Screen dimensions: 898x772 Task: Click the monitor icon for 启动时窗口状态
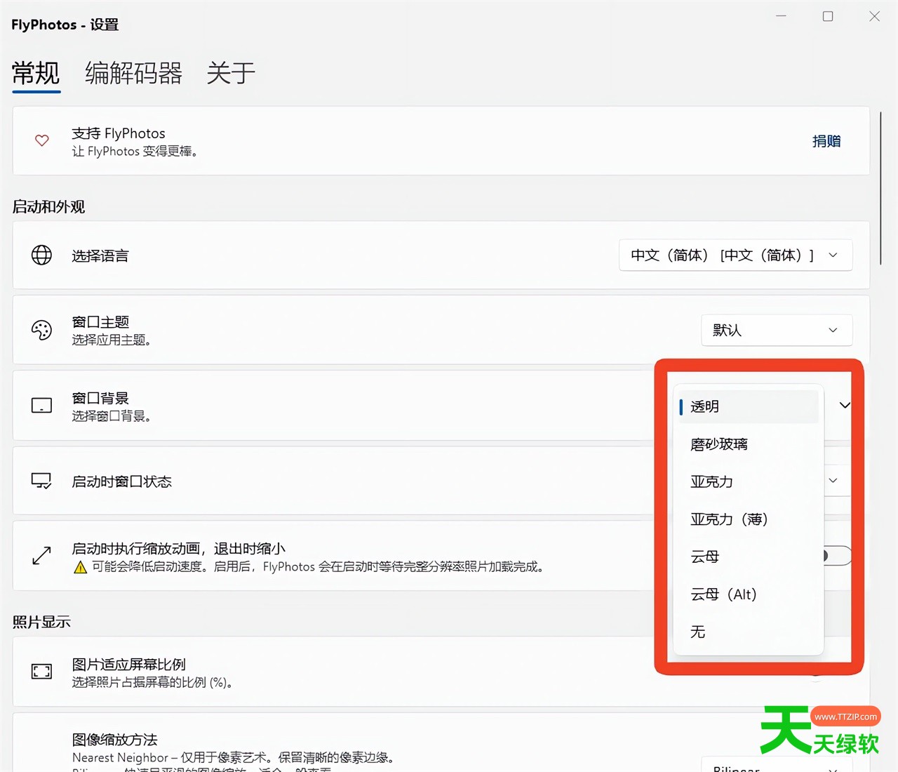[41, 481]
